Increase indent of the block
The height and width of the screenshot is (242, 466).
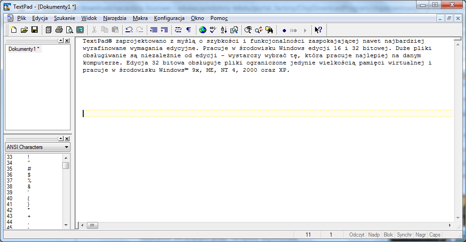coord(164,30)
